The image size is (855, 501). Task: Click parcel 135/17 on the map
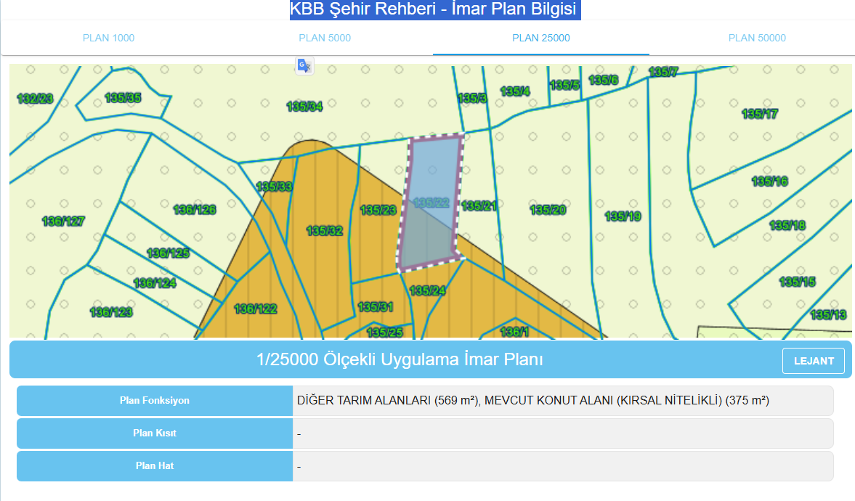click(x=759, y=114)
